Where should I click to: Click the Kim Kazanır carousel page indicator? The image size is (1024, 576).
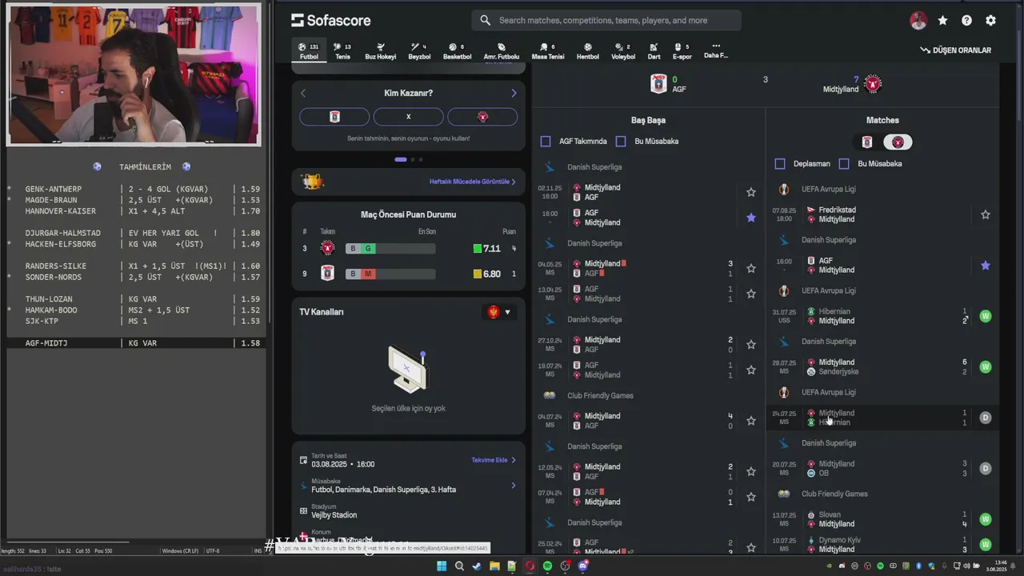[x=408, y=159]
